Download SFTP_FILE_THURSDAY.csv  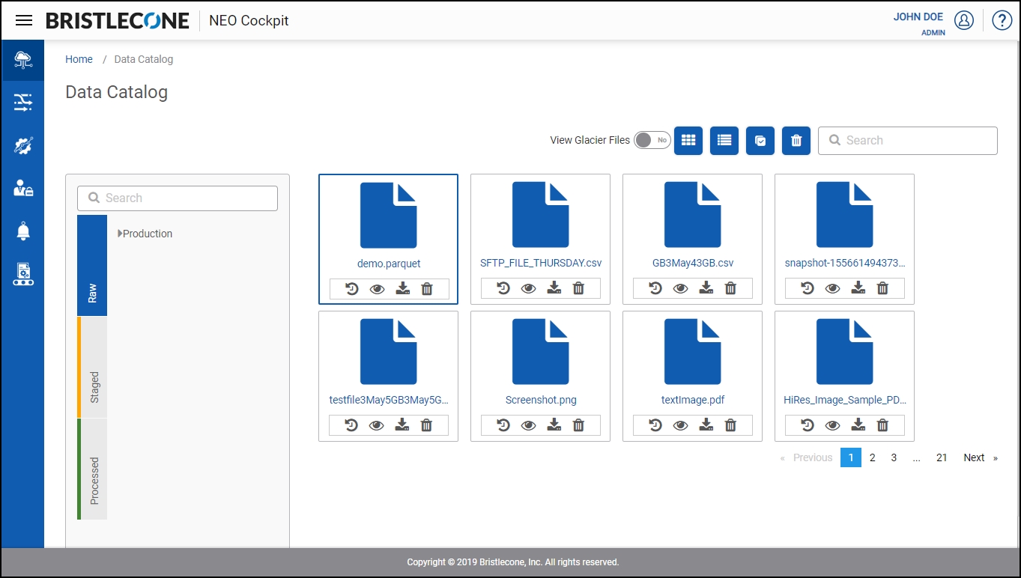(554, 288)
